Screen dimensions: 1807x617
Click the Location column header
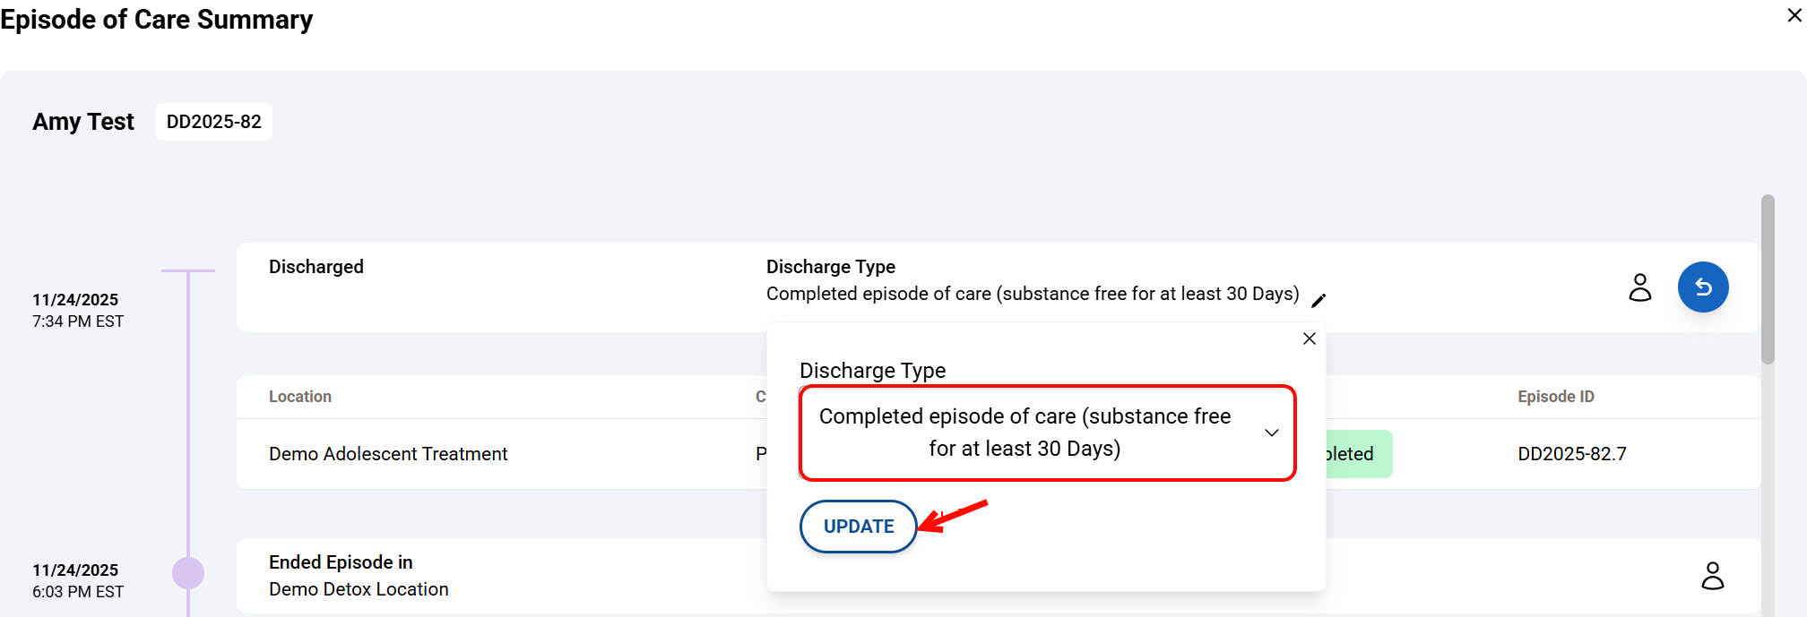[x=300, y=397]
